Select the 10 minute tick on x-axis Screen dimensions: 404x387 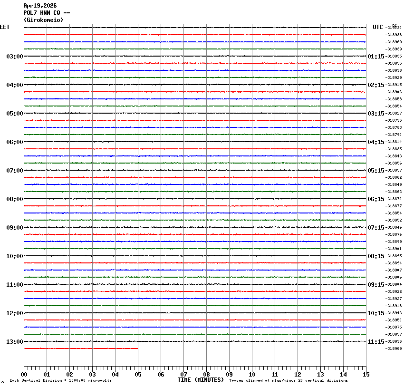coord(252,375)
